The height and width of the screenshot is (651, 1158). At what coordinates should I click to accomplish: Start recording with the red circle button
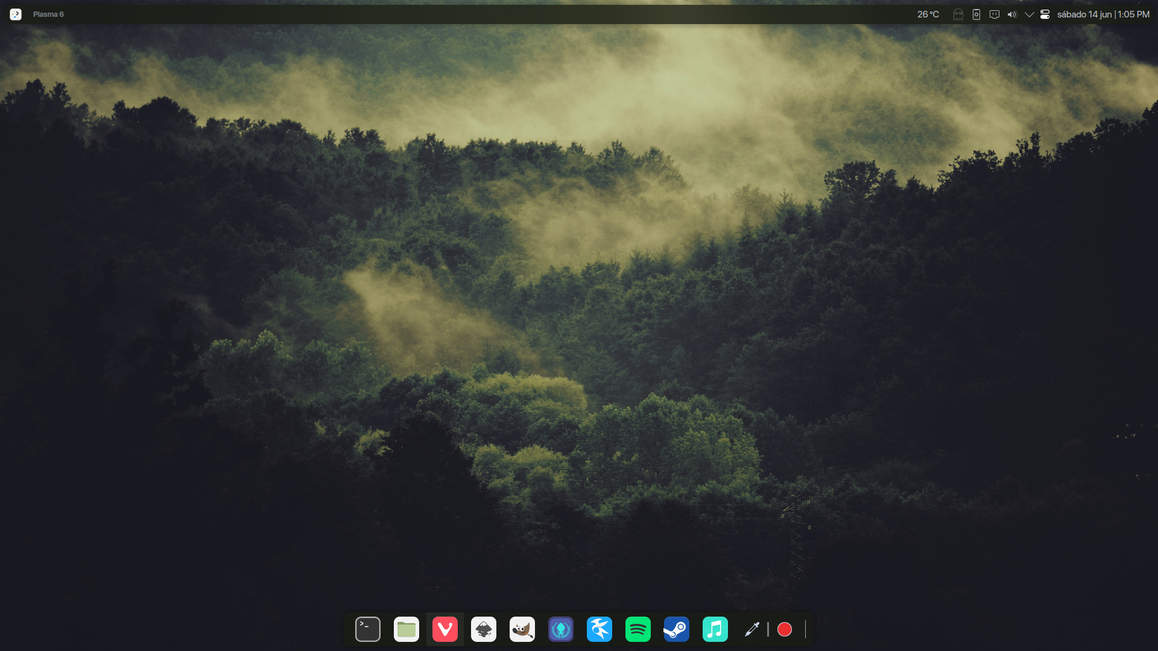click(785, 629)
